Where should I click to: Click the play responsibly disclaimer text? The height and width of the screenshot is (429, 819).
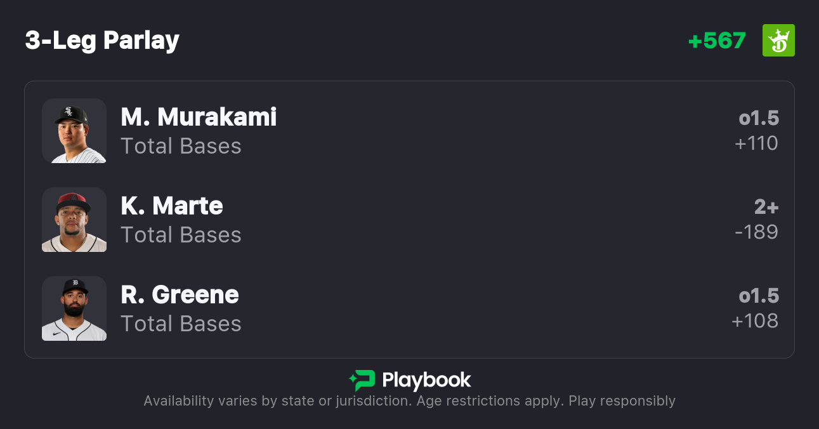click(x=409, y=401)
